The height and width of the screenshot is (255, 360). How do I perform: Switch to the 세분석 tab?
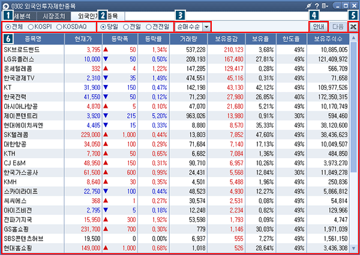coord(22,16)
